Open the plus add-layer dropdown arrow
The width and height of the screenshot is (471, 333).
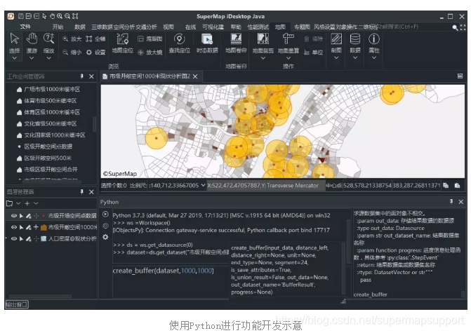pyautogui.click(x=36, y=203)
